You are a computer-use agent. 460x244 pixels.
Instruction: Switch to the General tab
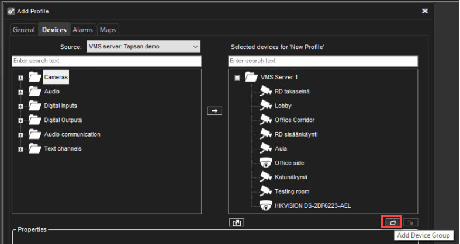point(24,29)
